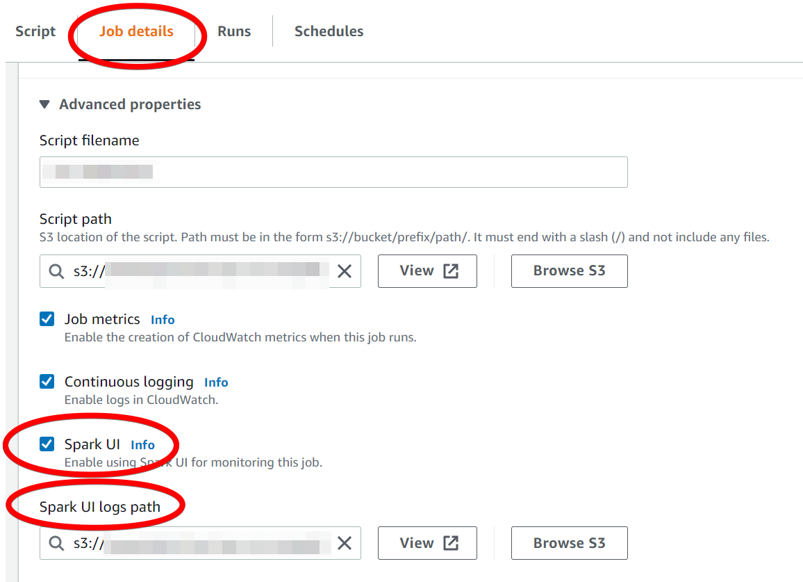Screen dimensions: 803x582
Task: Clear the Script path field with the X icon
Action: tap(345, 271)
